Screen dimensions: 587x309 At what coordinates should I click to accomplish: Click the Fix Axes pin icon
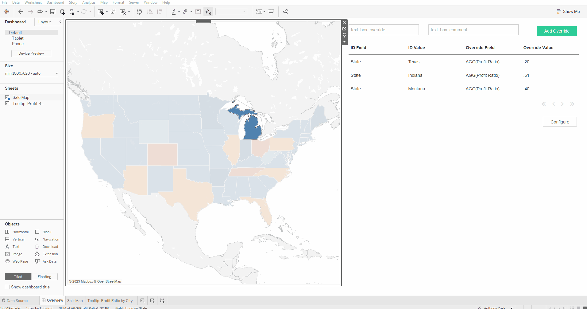208,12
